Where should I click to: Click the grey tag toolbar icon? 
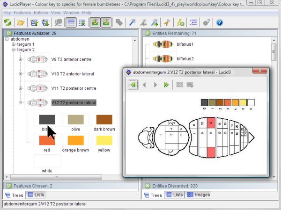pos(119,22)
